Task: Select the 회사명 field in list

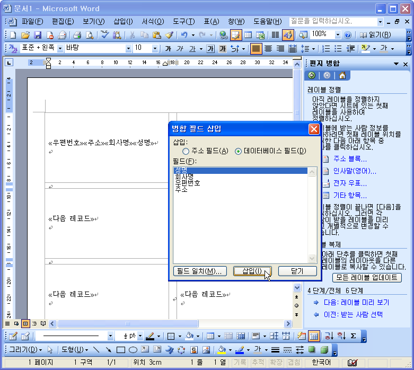Action: click(x=240, y=177)
